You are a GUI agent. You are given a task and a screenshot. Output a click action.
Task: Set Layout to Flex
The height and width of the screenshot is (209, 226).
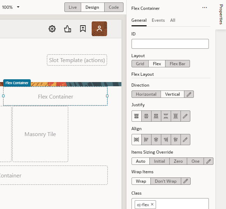coord(157,64)
